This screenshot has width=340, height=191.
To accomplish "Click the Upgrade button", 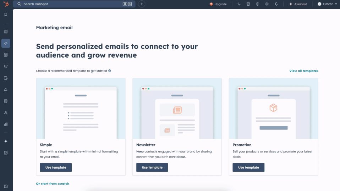I will pyautogui.click(x=218, y=4).
